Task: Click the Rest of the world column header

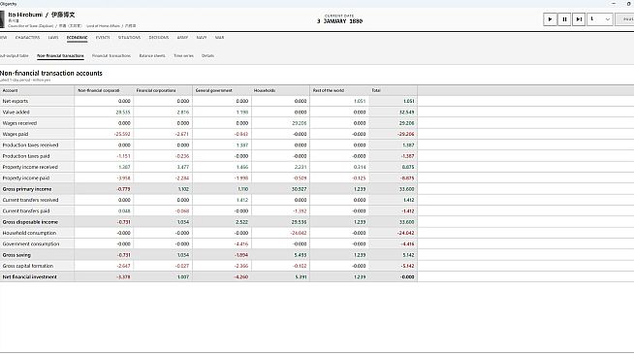Action: [339, 90]
